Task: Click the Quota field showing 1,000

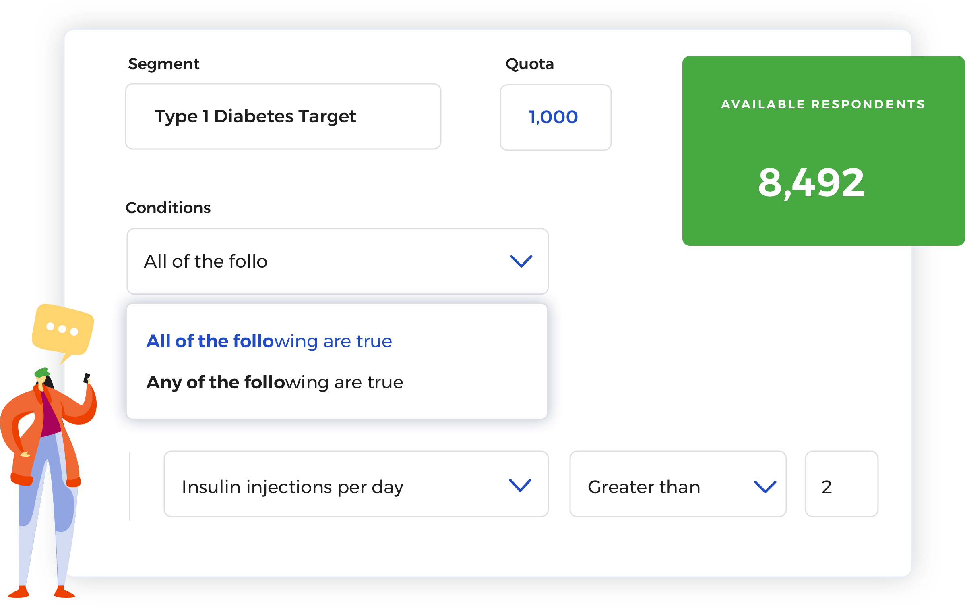Action: [555, 117]
